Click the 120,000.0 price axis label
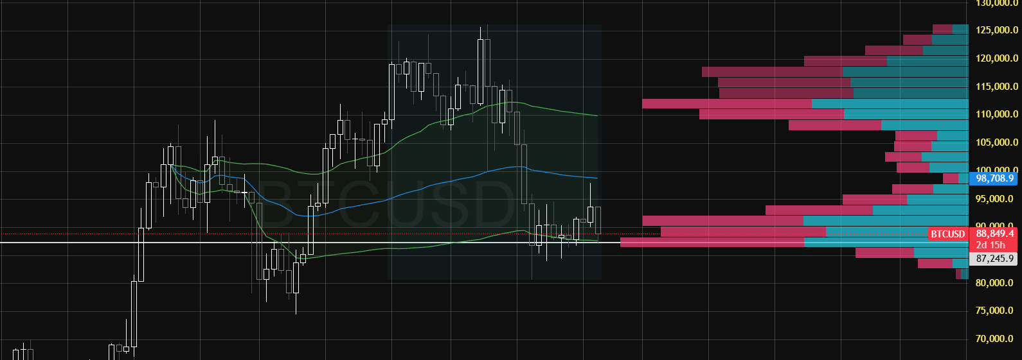 [996, 58]
